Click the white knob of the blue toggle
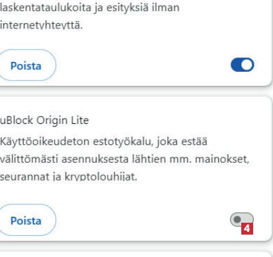The height and width of the screenshot is (257, 273). [247, 65]
